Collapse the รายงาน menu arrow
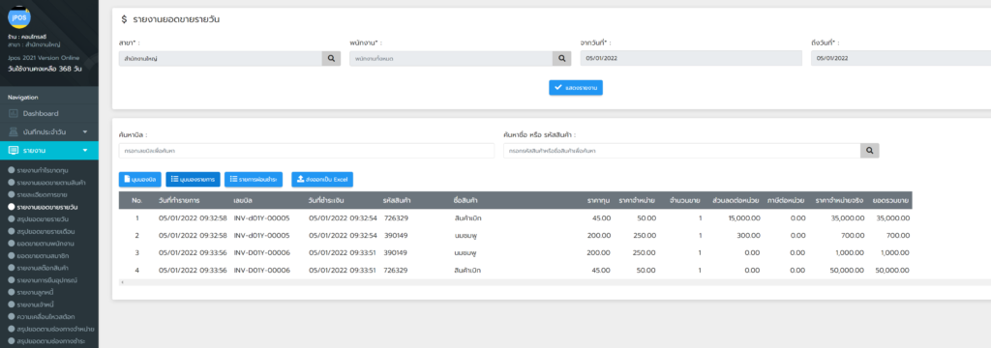The image size is (991, 348). [85, 150]
